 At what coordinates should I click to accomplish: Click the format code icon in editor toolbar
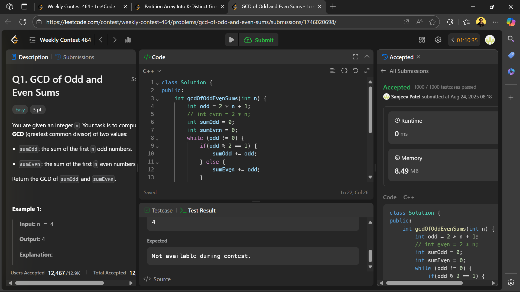coord(333,71)
